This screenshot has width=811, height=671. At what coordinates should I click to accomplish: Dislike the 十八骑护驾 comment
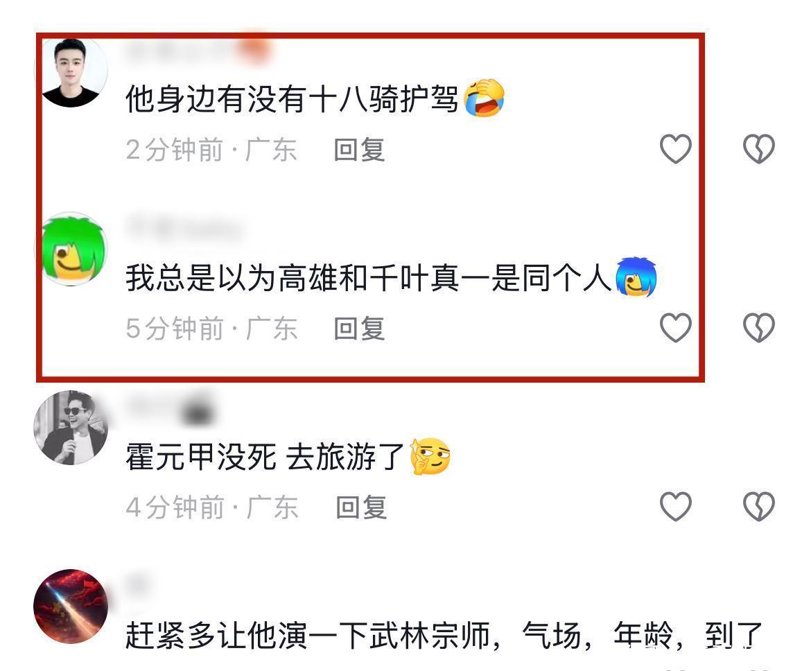[x=759, y=149]
